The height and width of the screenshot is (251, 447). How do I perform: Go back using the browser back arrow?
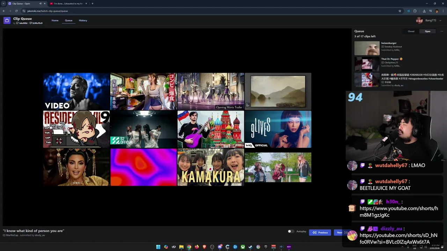pos(3,11)
